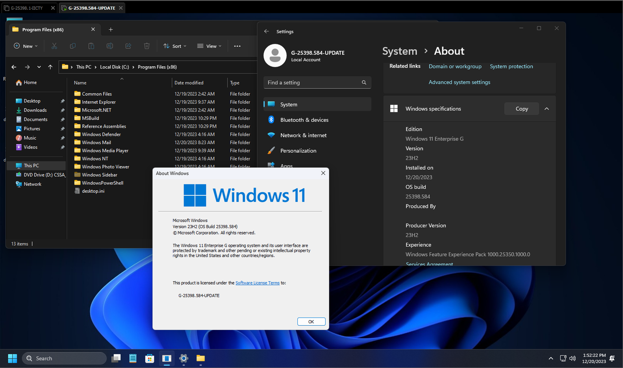Select Music in the navigation pane
Screen dimensions: 623x368
coord(30,138)
